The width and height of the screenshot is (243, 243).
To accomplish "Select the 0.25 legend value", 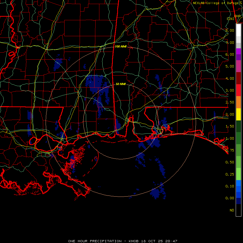I will click(x=230, y=174).
